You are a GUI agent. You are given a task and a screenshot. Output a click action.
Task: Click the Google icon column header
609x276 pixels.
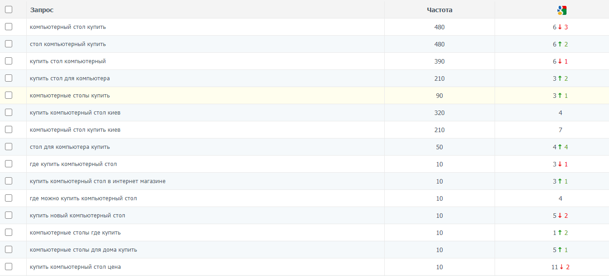[562, 10]
